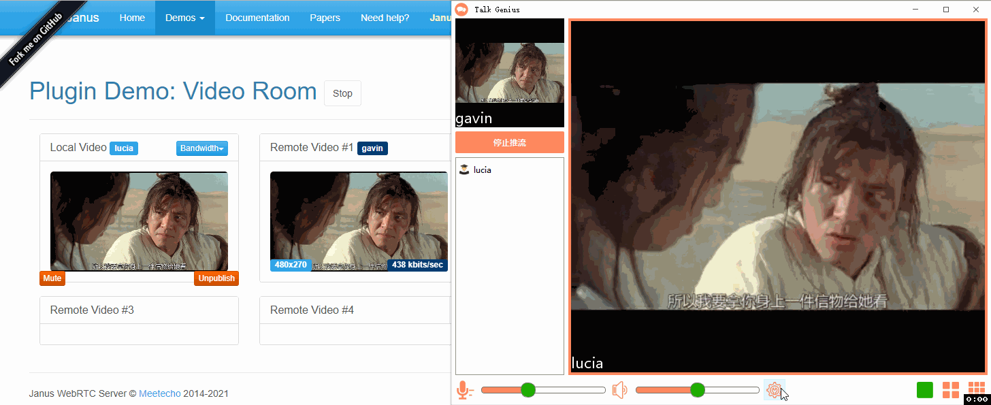Click the Remote Video #4 panel title

coord(312,310)
